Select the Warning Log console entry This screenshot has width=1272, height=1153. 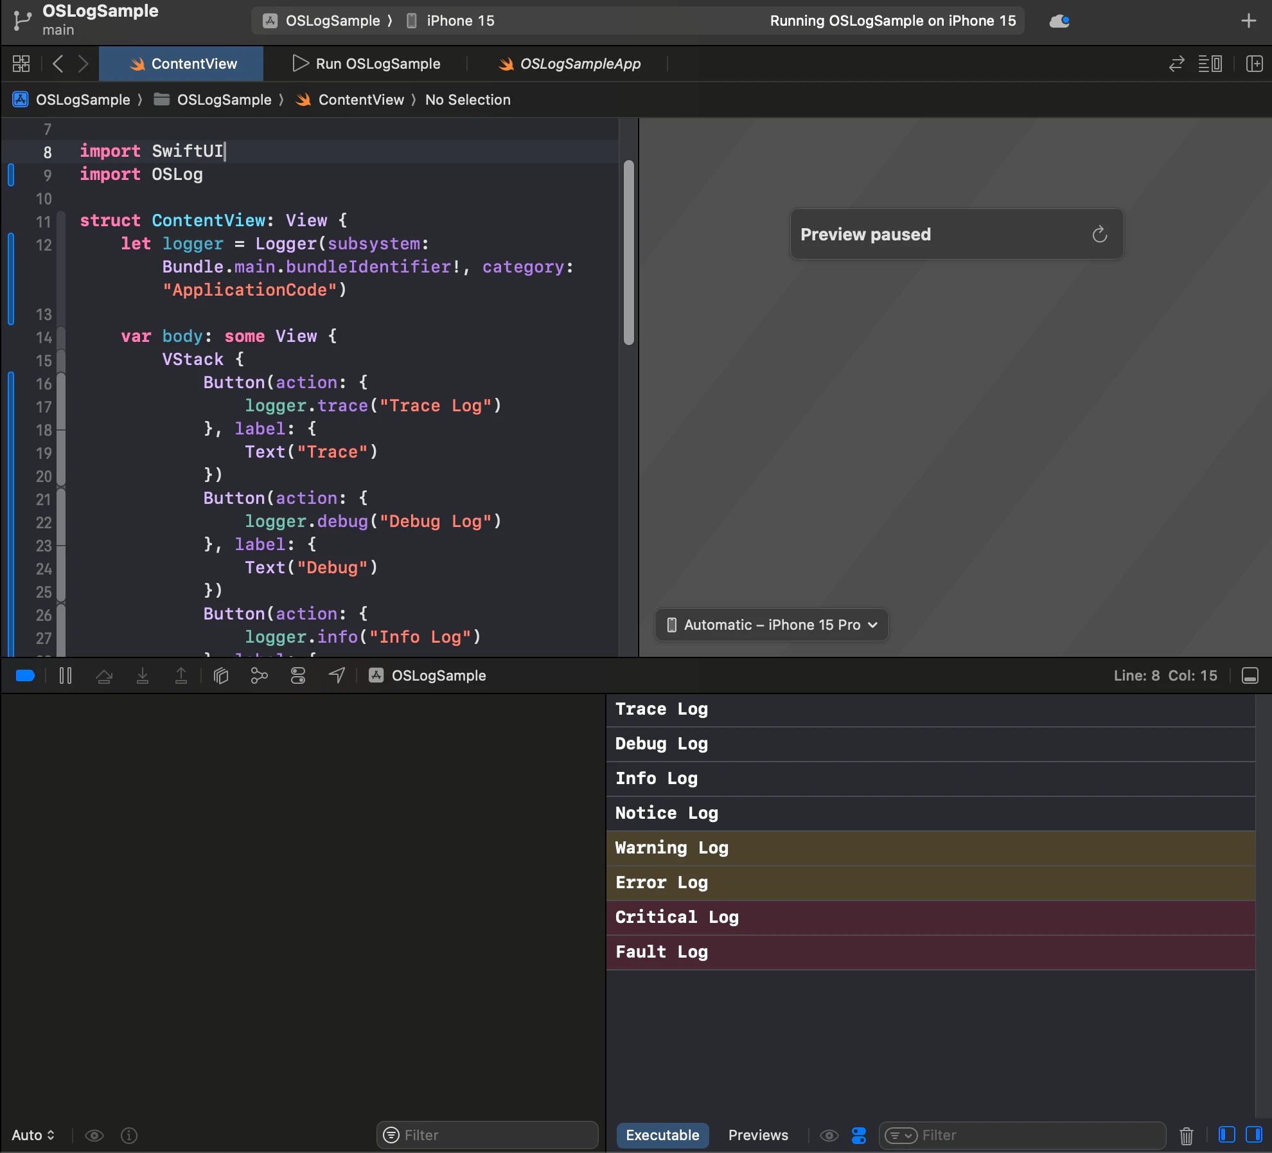[x=931, y=848]
